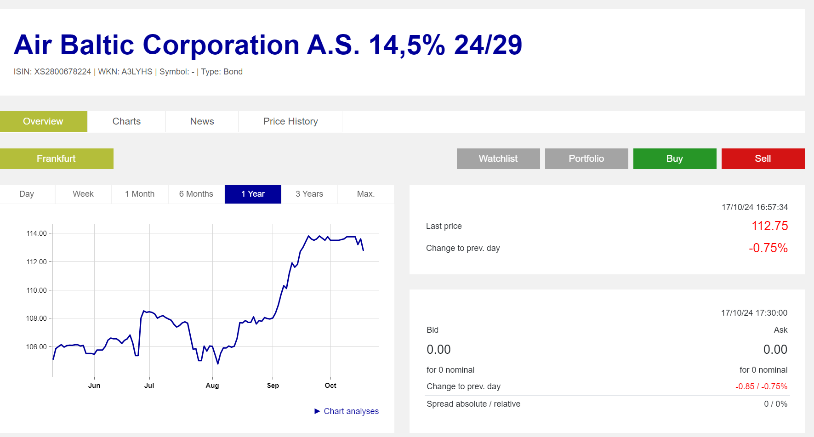Viewport: 814px width, 437px height.
Task: Select the Frankfurt exchange button
Action: pyautogui.click(x=57, y=159)
